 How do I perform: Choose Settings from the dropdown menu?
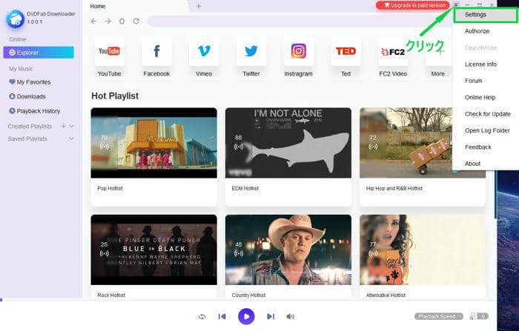pyautogui.click(x=485, y=15)
